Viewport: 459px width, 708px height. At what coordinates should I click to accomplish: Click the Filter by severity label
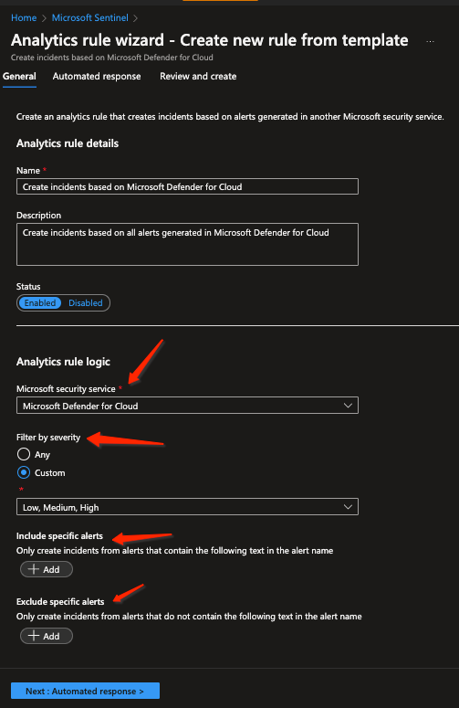48,437
